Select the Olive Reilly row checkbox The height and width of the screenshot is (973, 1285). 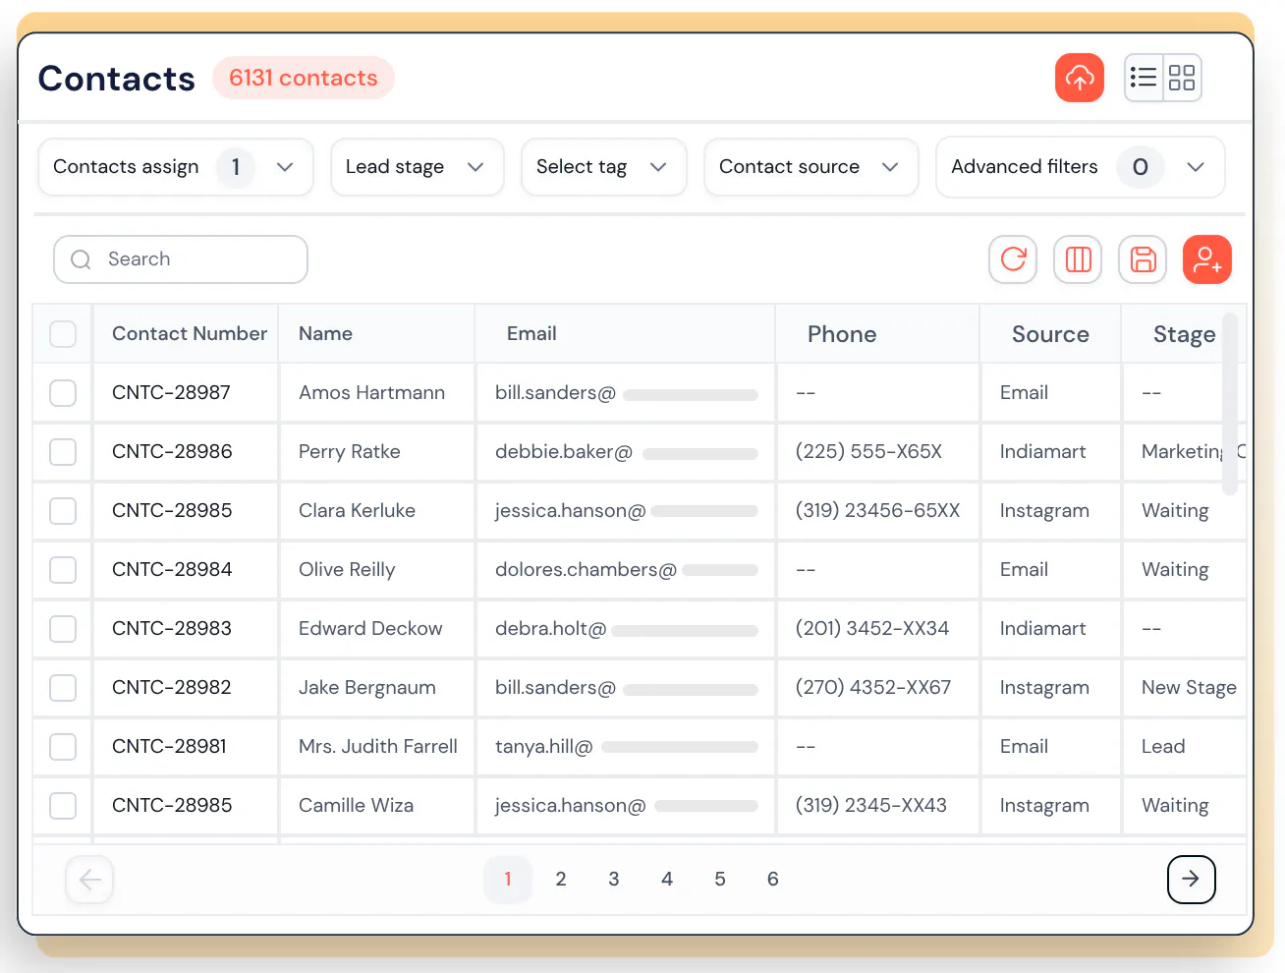63,570
